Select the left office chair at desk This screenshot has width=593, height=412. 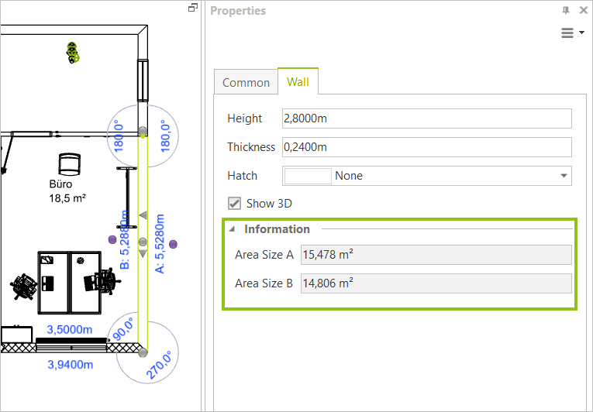[24, 287]
